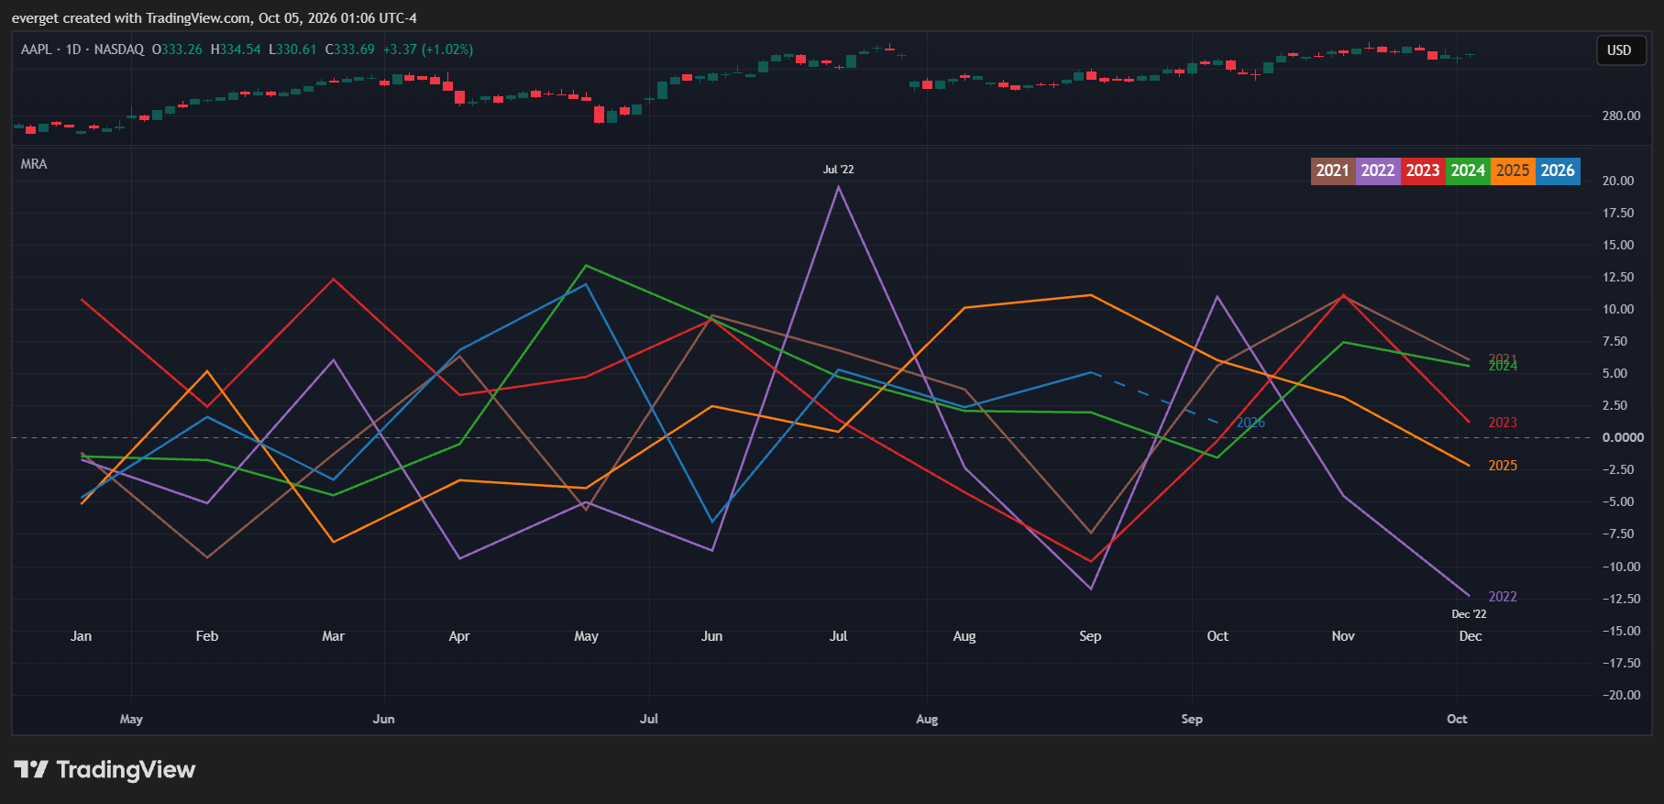
Task: Click the close value C333.69
Action: click(x=350, y=50)
